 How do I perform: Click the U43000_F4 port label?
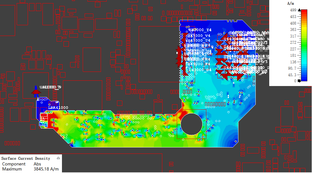click(x=200, y=64)
